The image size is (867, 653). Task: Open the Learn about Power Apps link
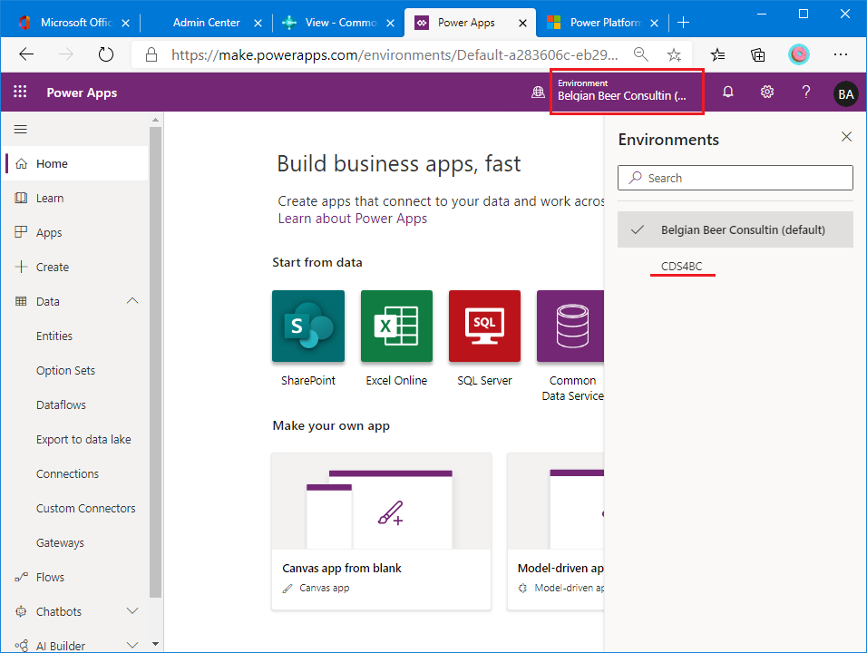pyautogui.click(x=352, y=219)
